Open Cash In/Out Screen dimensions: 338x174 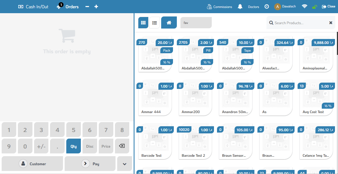point(33,7)
